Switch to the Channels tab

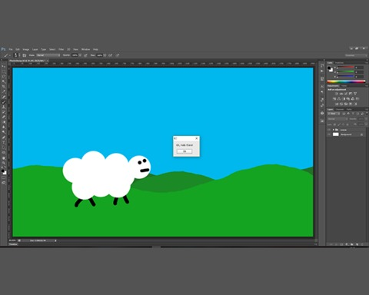(x=340, y=109)
